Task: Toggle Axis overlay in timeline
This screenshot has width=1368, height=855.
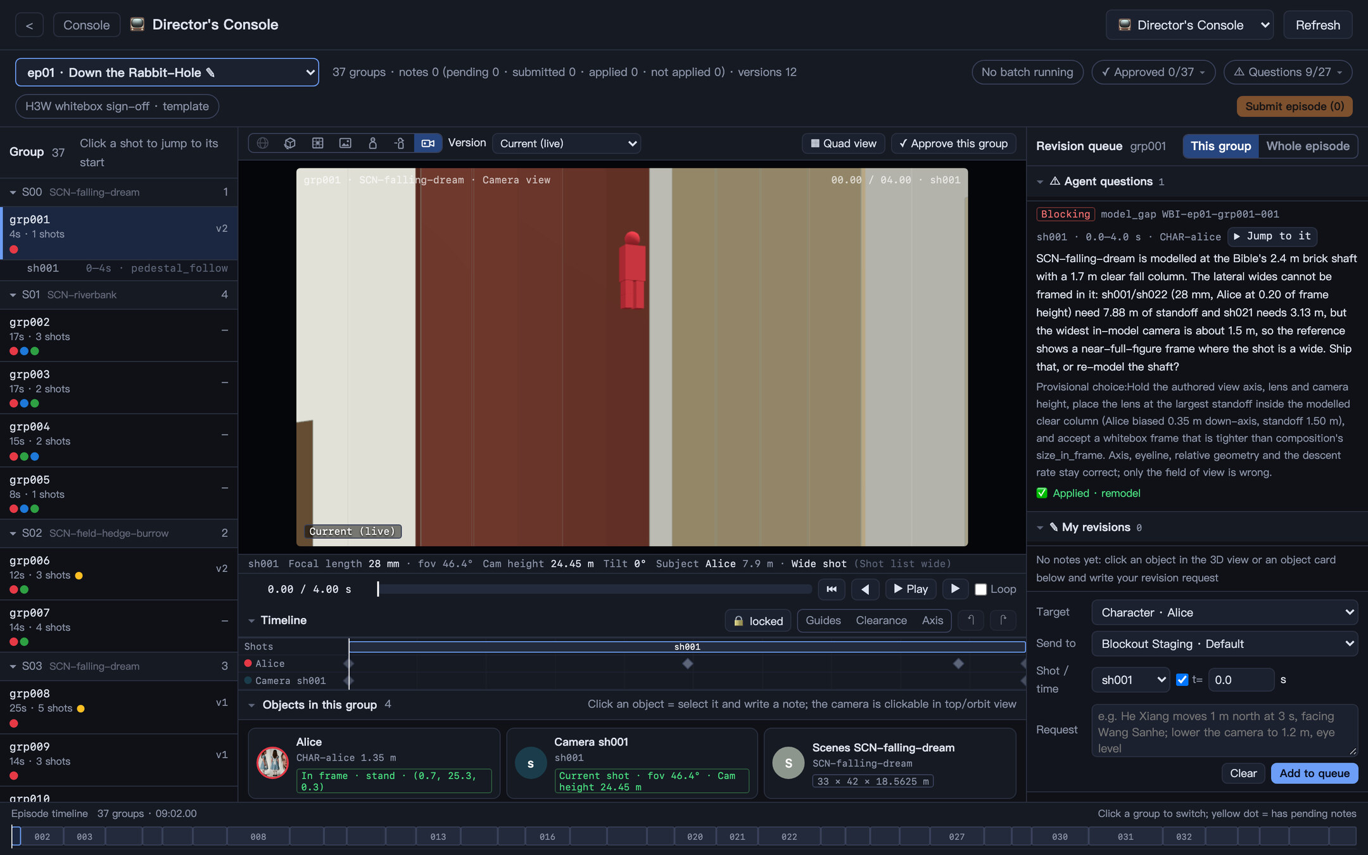Action: pos(932,621)
